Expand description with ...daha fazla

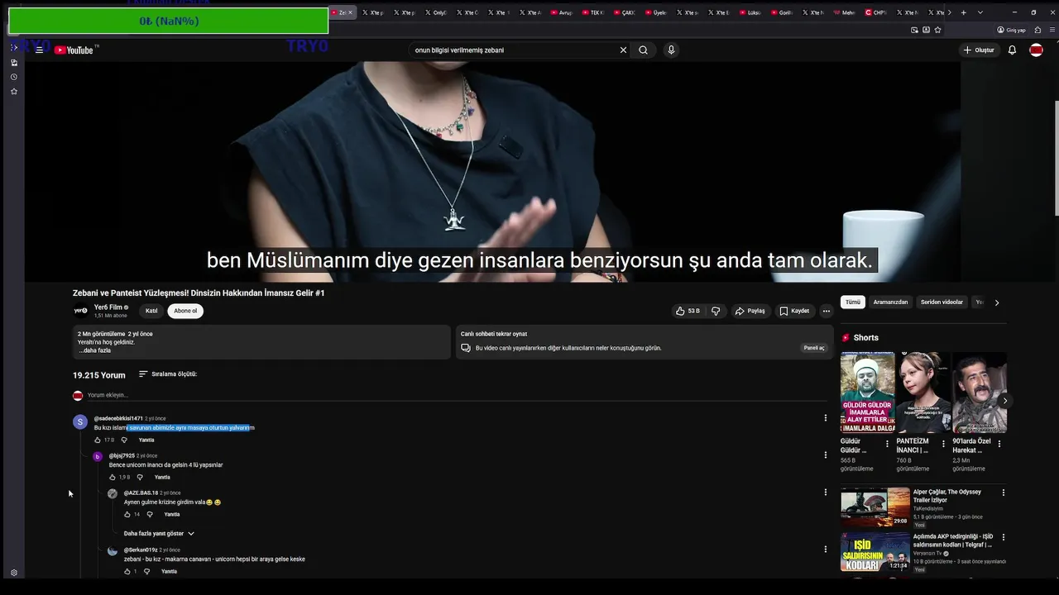(95, 350)
